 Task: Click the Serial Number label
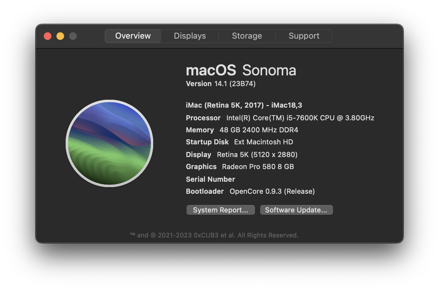(210, 179)
